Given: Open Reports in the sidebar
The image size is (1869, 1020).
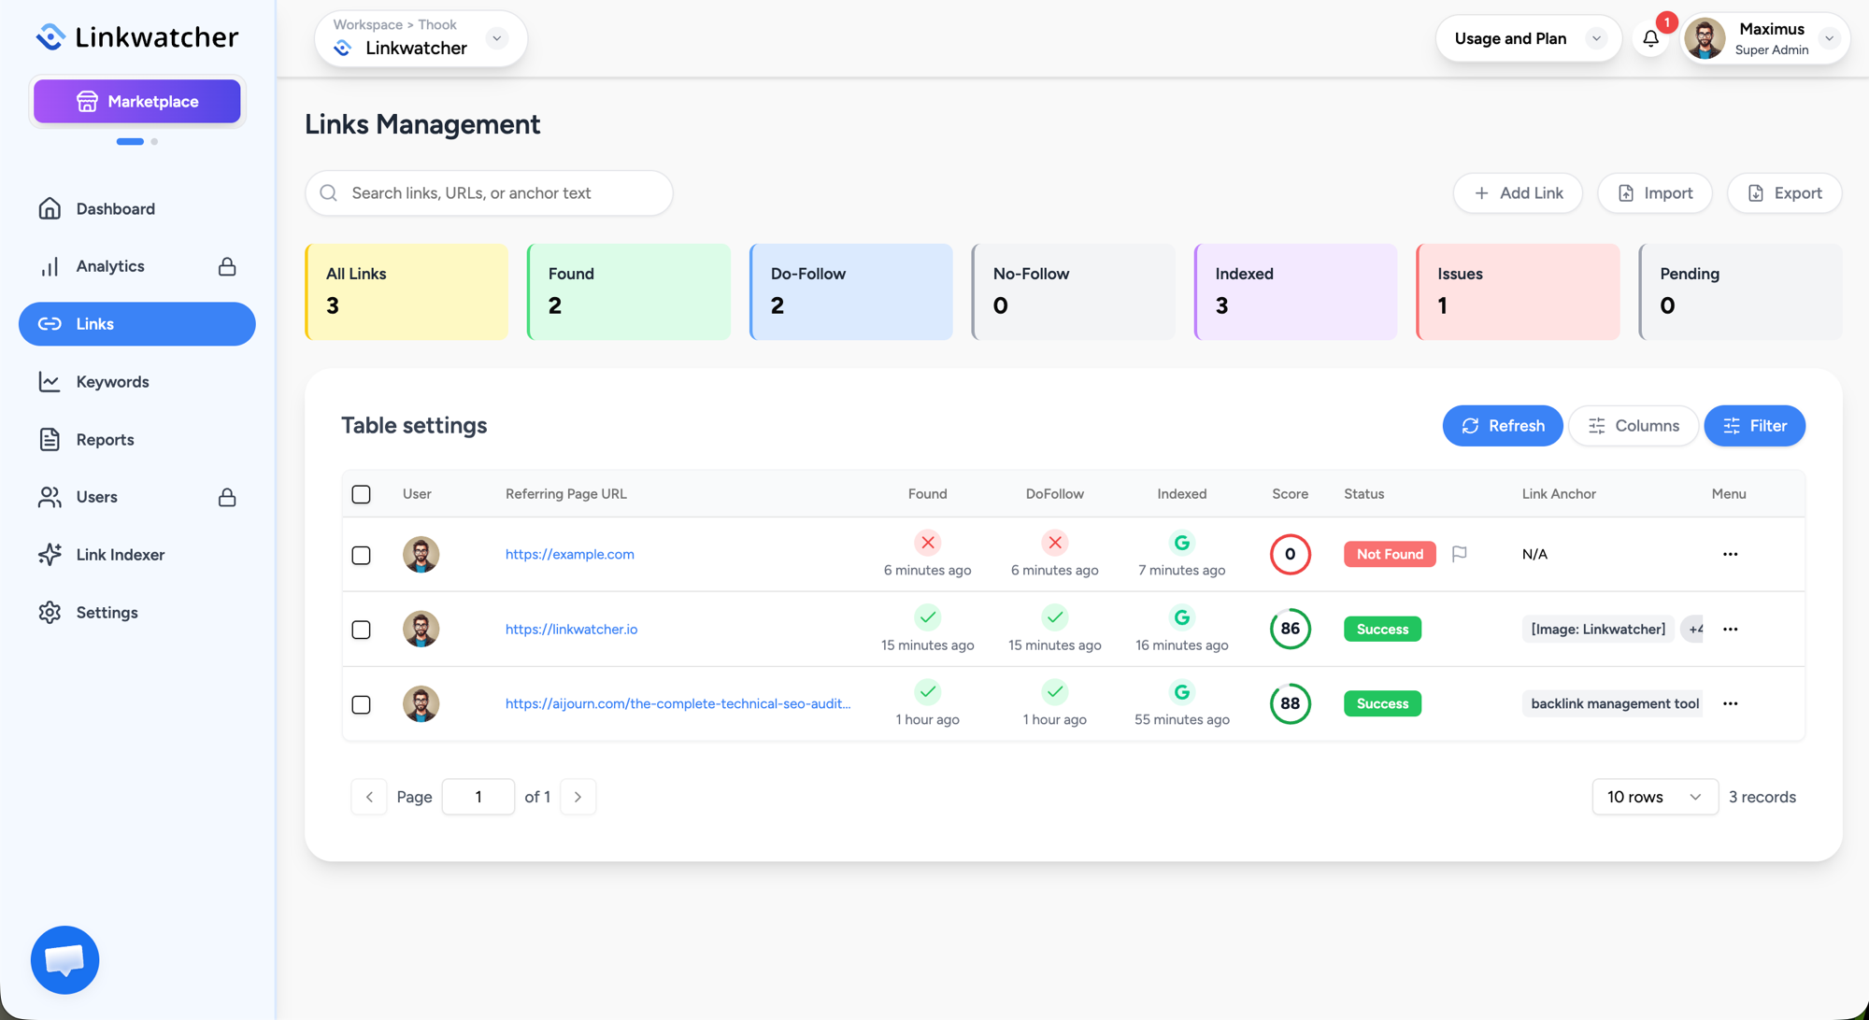Looking at the screenshot, I should [x=137, y=439].
